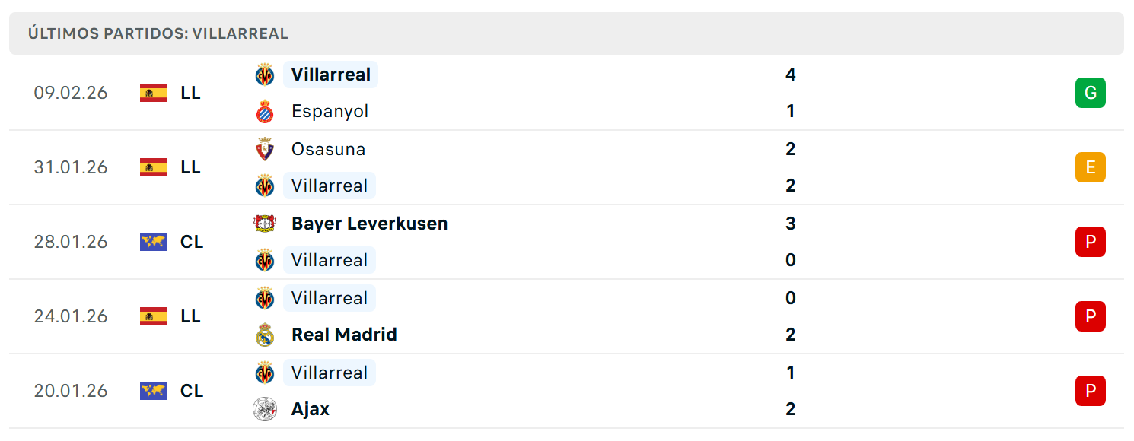Click Spain flag on the 31.01.26 match
The height and width of the screenshot is (441, 1134).
tap(154, 167)
